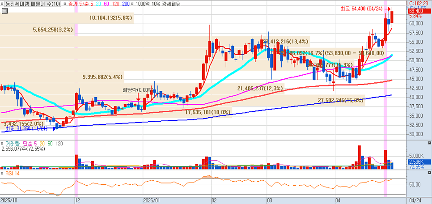
Task: Click the 2025/10 date axis label
Action: (x=9, y=200)
